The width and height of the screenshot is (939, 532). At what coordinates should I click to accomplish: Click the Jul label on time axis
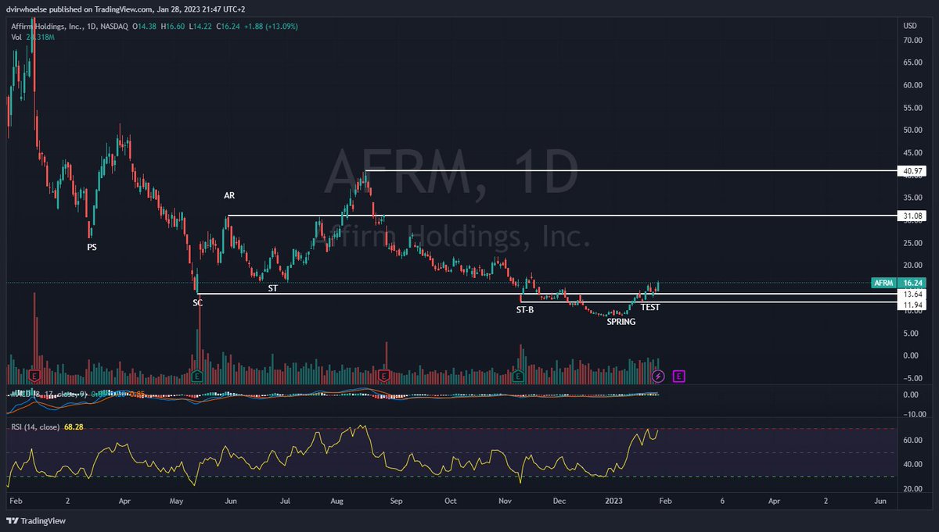pyautogui.click(x=285, y=501)
